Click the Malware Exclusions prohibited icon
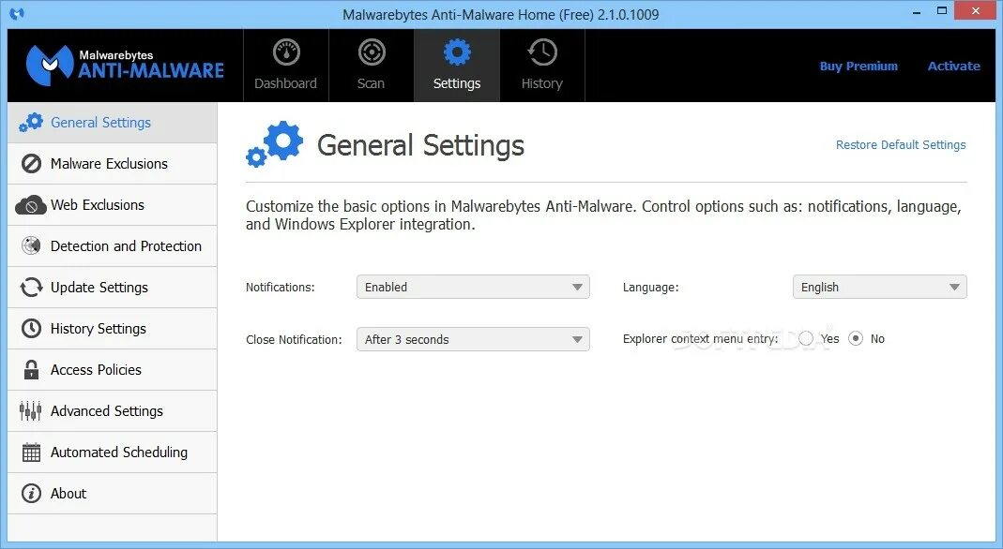The width and height of the screenshot is (1003, 549). (31, 163)
